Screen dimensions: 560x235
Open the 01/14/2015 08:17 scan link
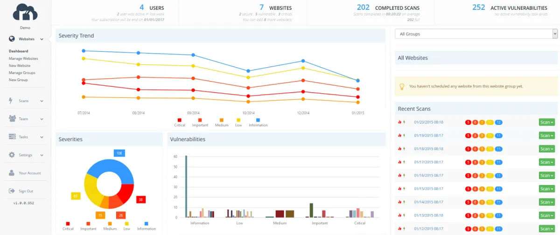coord(428,202)
